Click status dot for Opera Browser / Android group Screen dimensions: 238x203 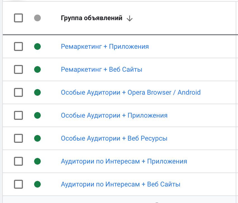click(x=37, y=92)
